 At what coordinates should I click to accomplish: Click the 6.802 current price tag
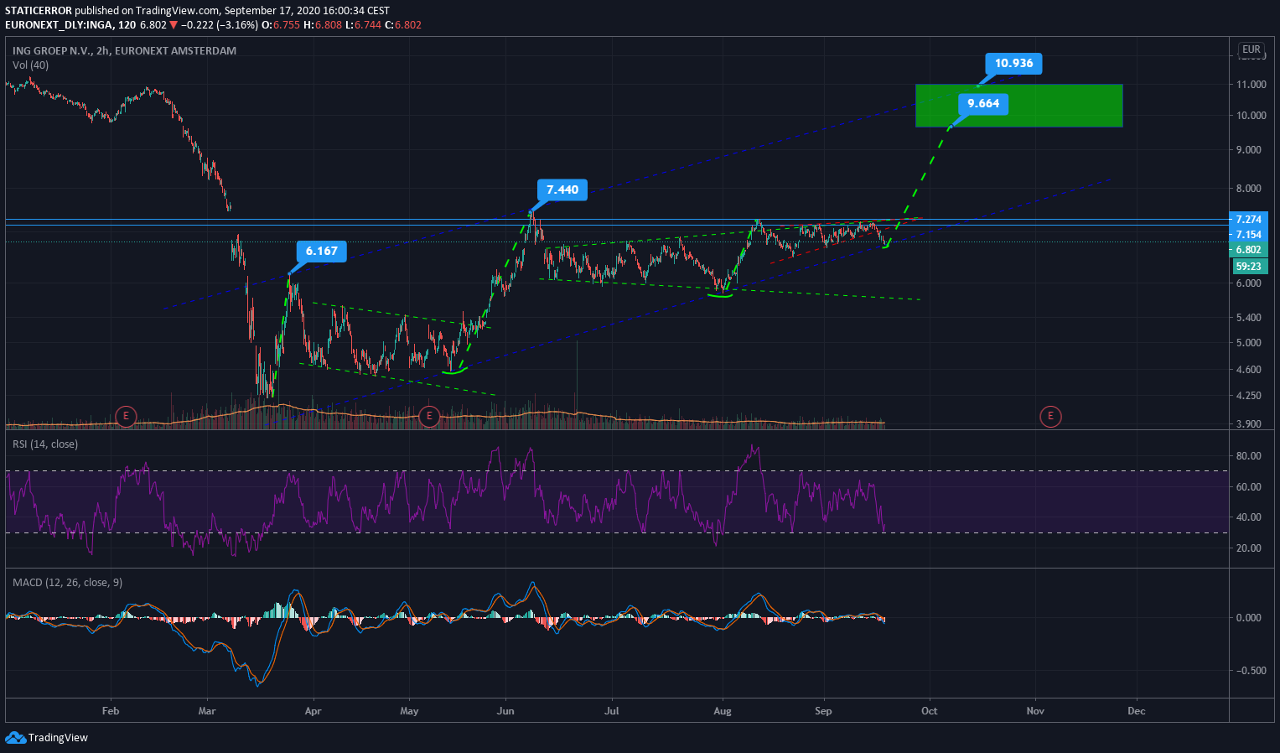(x=1248, y=250)
